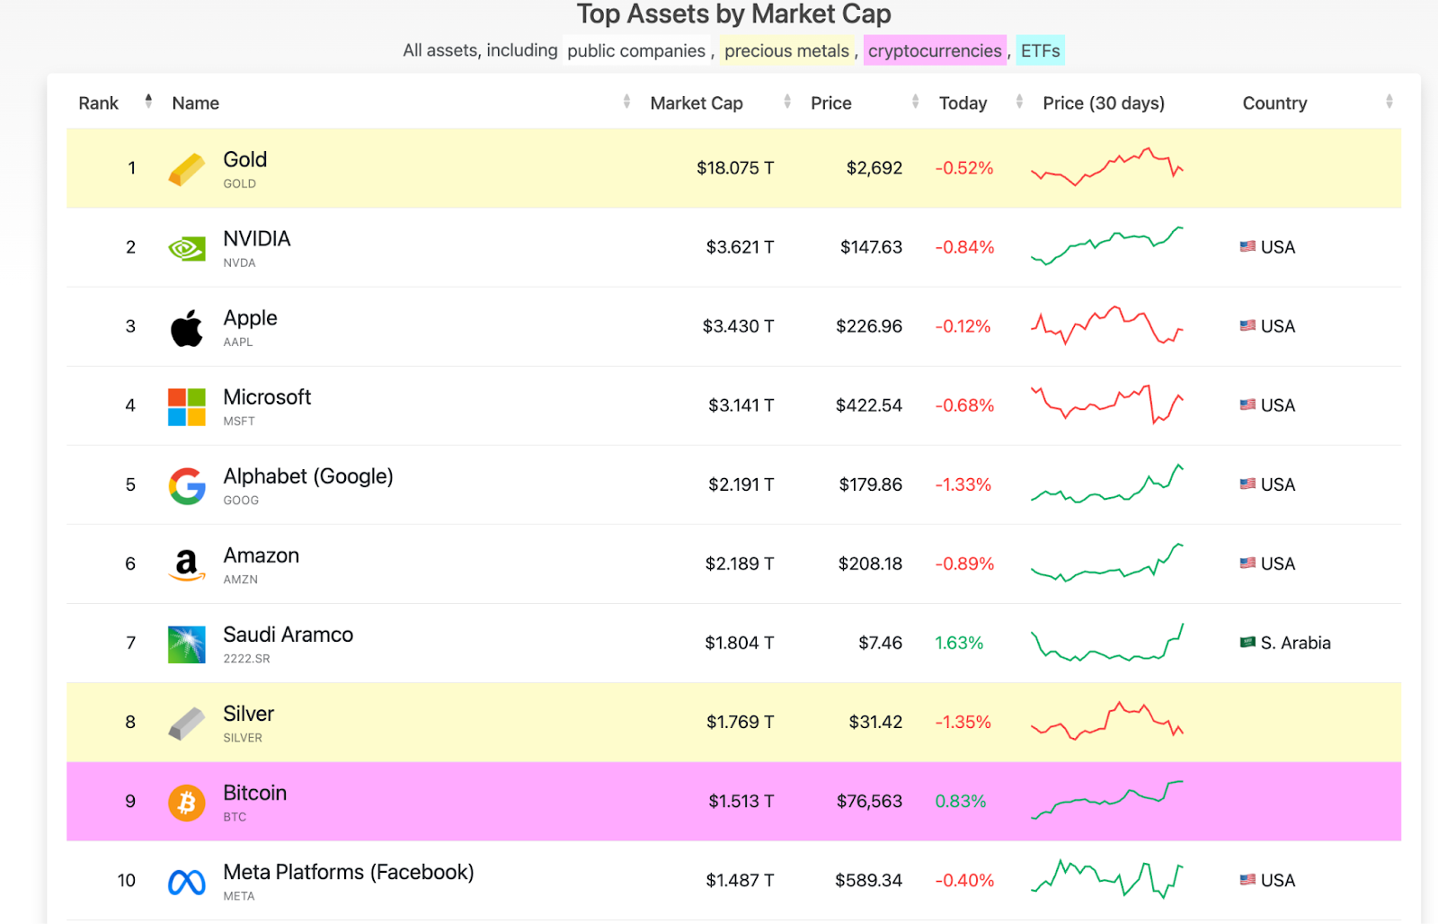Open the ETFs filter link
Screen dimensions: 1438x924
tap(1040, 50)
